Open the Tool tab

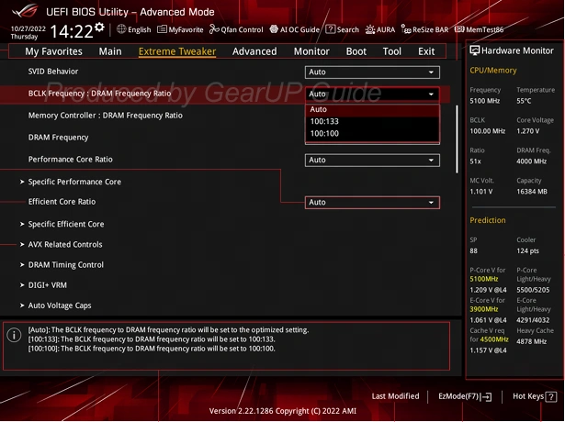(391, 51)
